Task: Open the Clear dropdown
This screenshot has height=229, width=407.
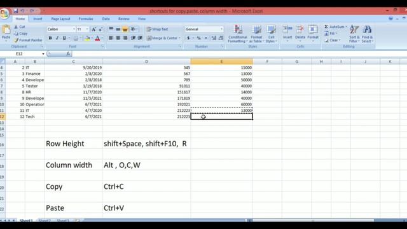Action: click(x=333, y=40)
